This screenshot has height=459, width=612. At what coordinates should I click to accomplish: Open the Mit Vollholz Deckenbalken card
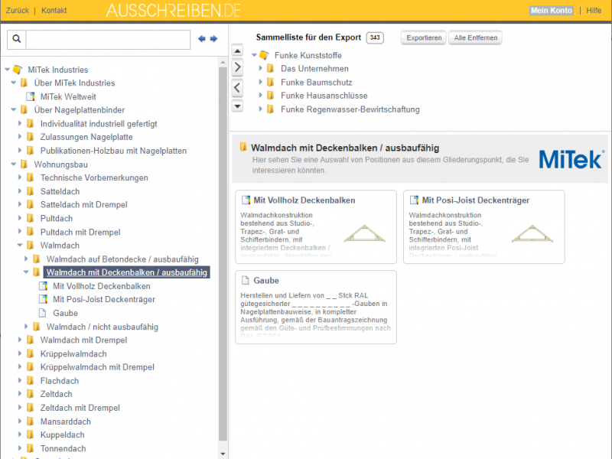(x=316, y=226)
